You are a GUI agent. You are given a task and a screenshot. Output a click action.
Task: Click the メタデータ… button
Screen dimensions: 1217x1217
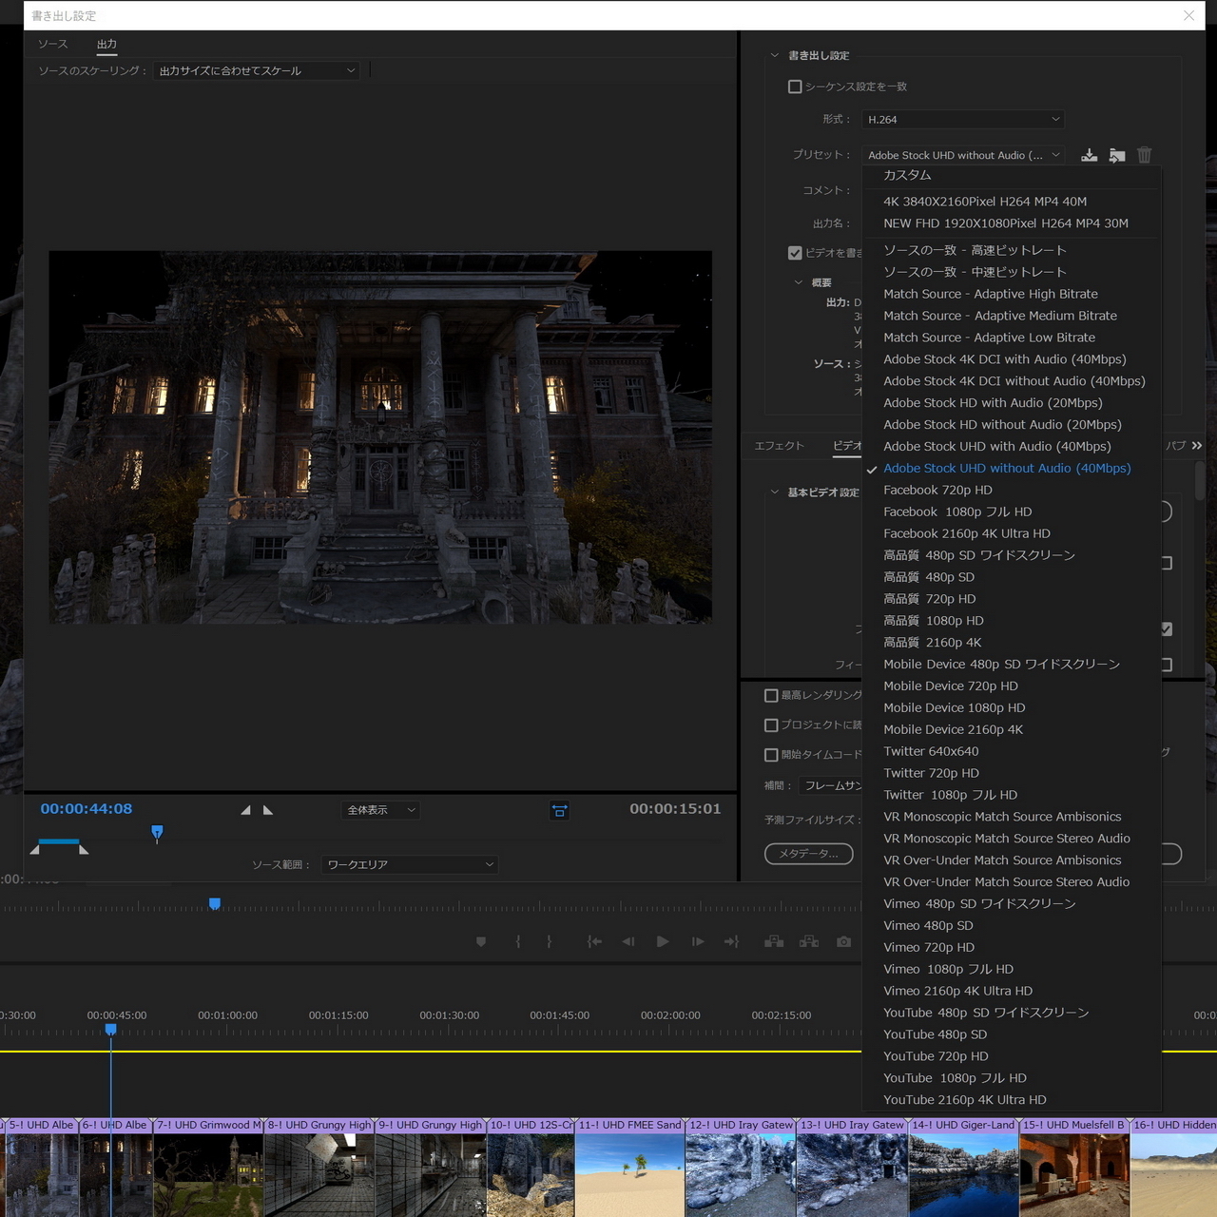[807, 853]
